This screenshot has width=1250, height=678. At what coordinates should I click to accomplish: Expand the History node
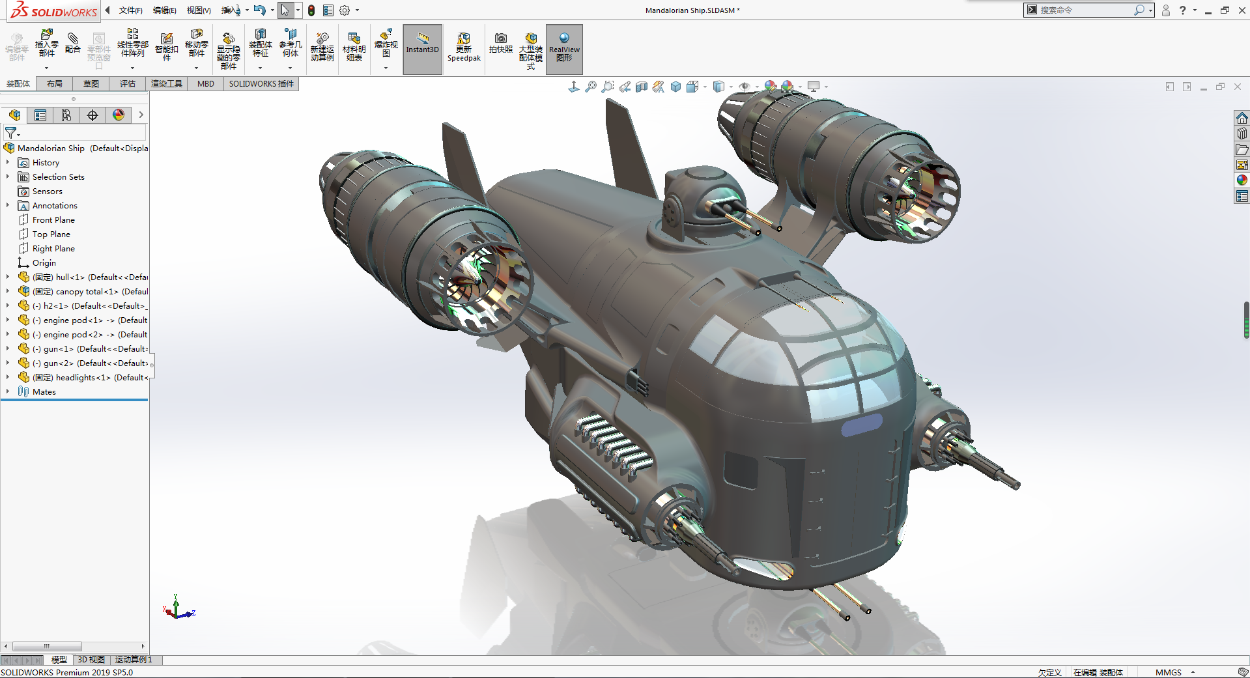[x=8, y=162]
